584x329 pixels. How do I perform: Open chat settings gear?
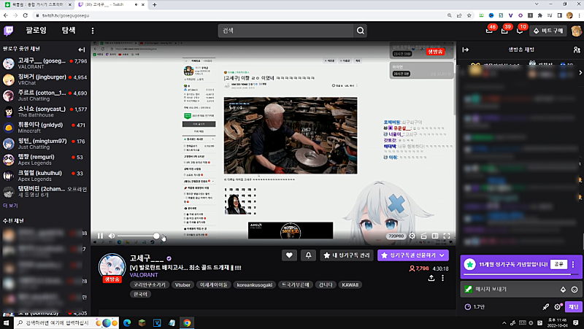pyautogui.click(x=558, y=307)
